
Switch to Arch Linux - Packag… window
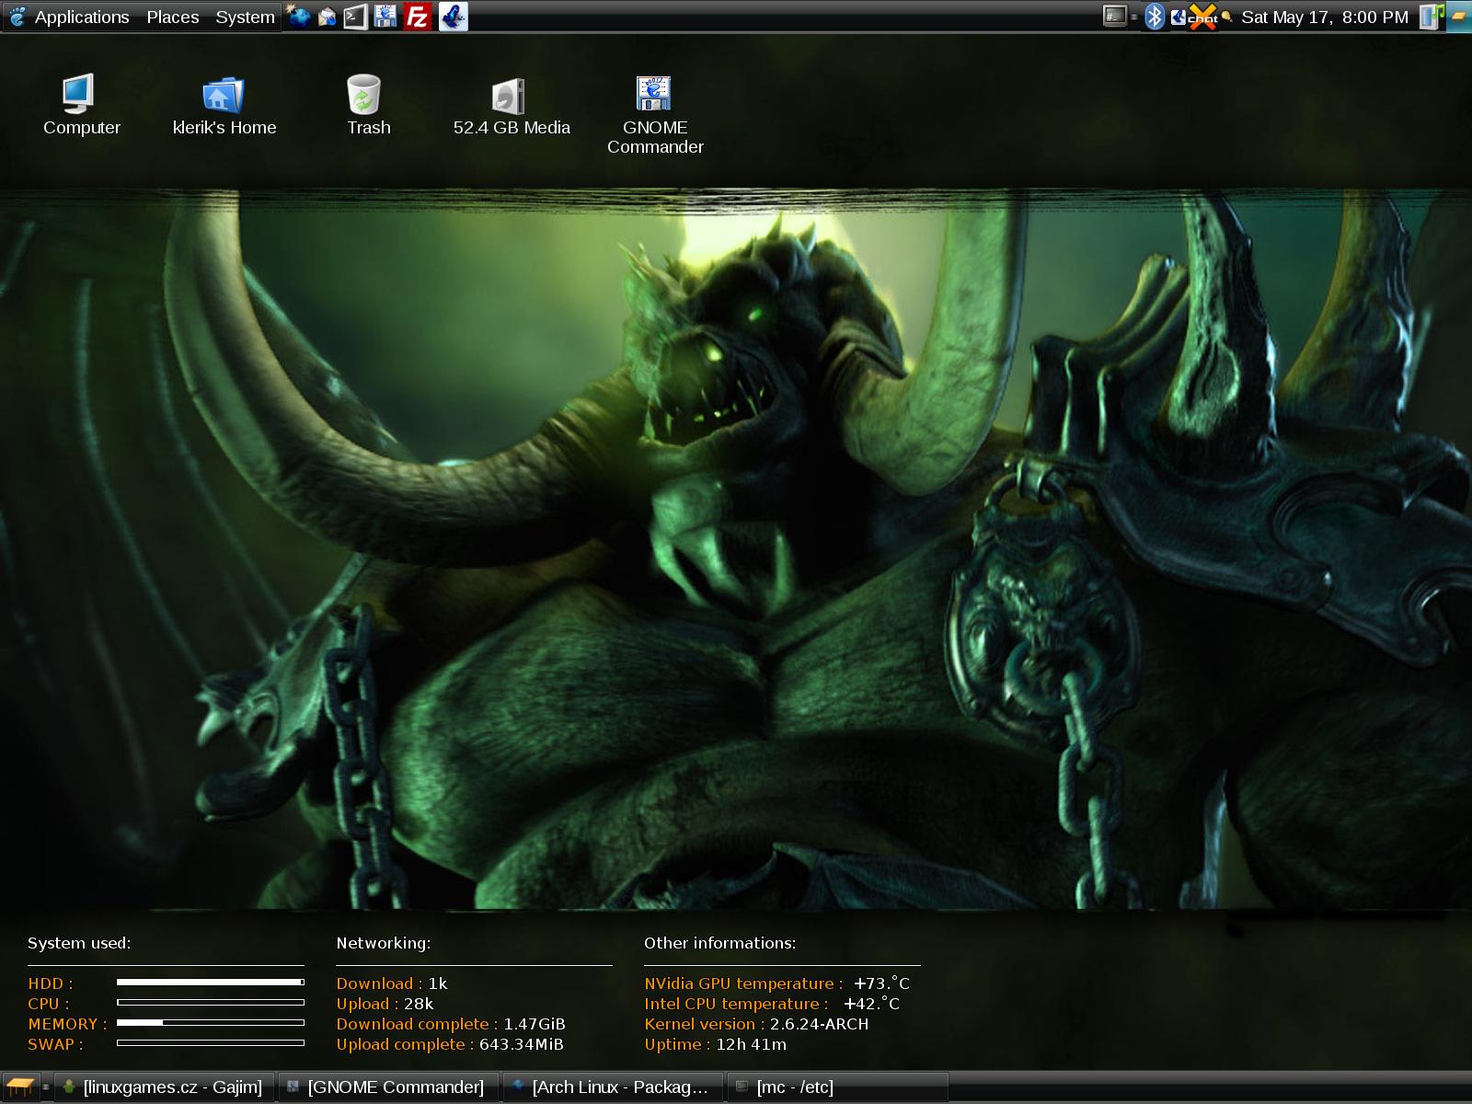[x=613, y=1087]
